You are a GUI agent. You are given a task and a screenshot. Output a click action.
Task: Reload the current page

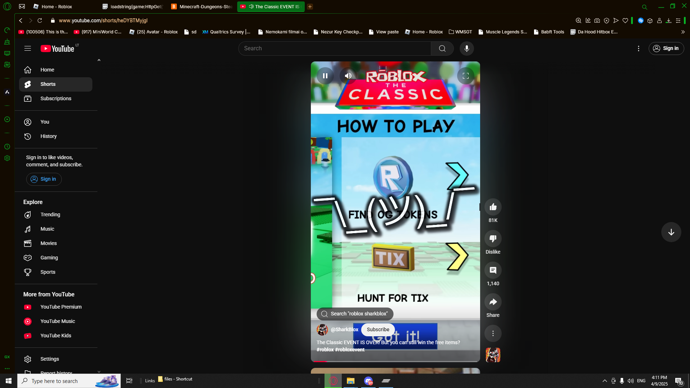click(x=40, y=20)
